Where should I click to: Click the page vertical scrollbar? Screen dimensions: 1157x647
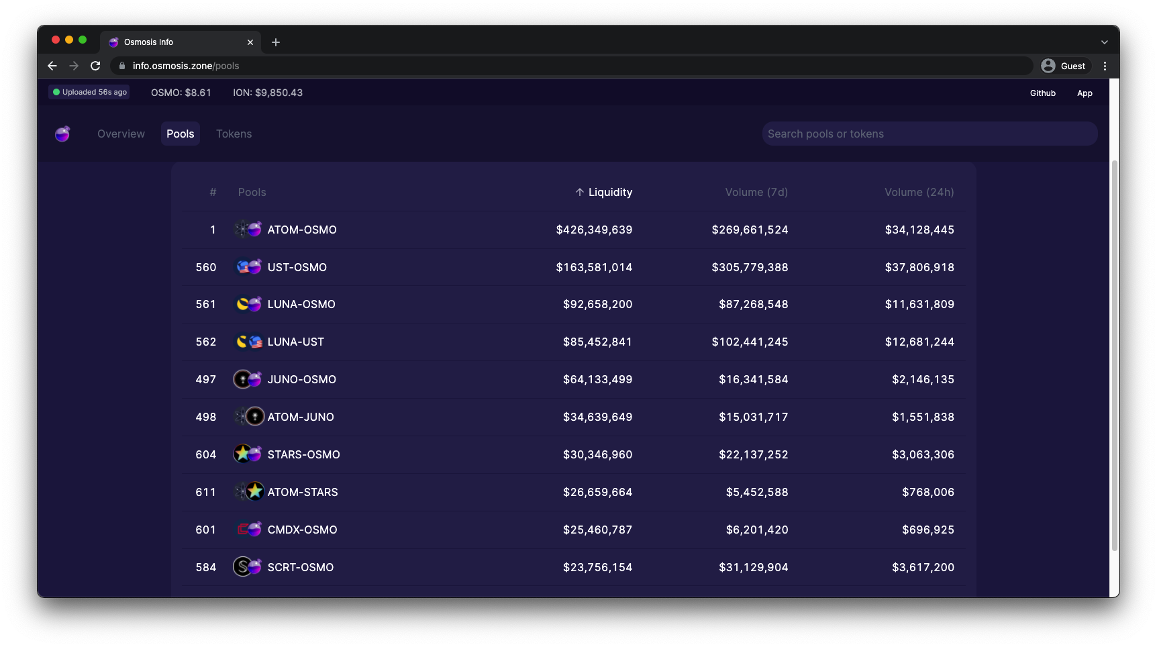coord(1115,356)
